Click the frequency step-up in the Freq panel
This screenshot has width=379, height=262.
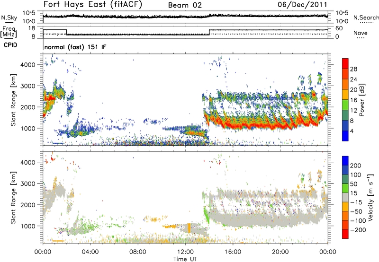tap(209, 32)
